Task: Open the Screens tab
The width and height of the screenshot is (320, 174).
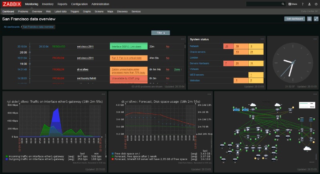Action: (x=99, y=12)
